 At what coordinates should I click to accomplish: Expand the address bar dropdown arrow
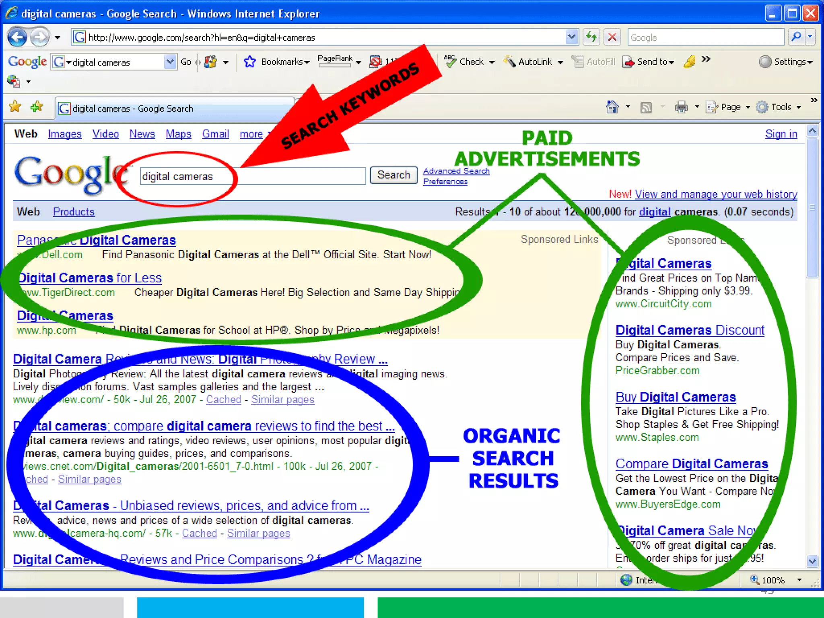(x=571, y=37)
